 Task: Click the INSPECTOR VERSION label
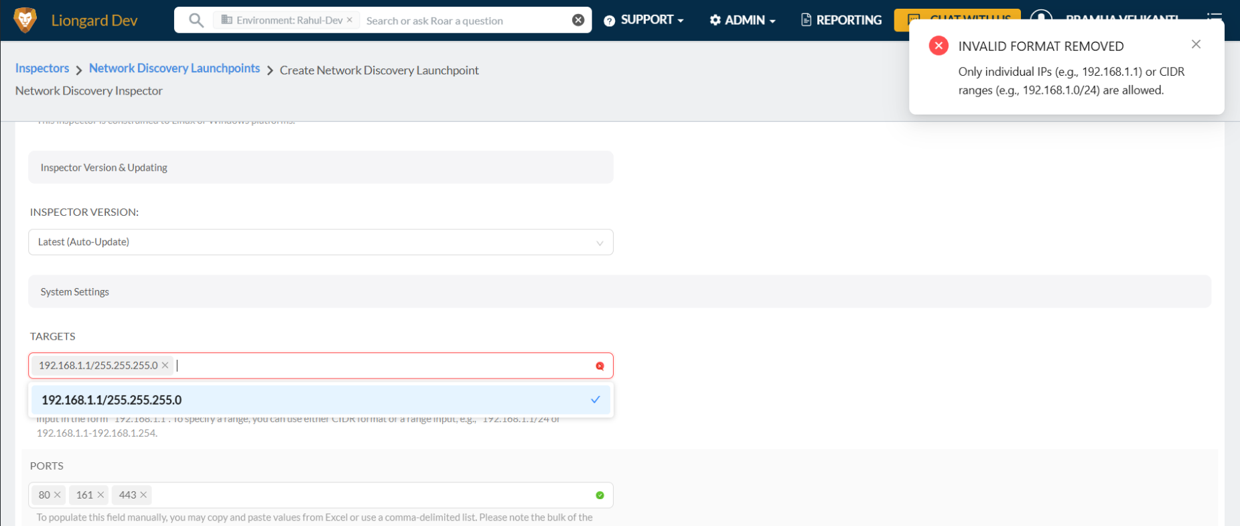(x=84, y=212)
